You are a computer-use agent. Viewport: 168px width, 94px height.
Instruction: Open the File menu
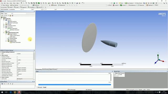(x=2, y=3)
